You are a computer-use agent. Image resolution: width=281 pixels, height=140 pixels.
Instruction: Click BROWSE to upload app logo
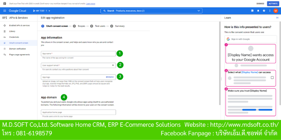[x=110, y=77]
